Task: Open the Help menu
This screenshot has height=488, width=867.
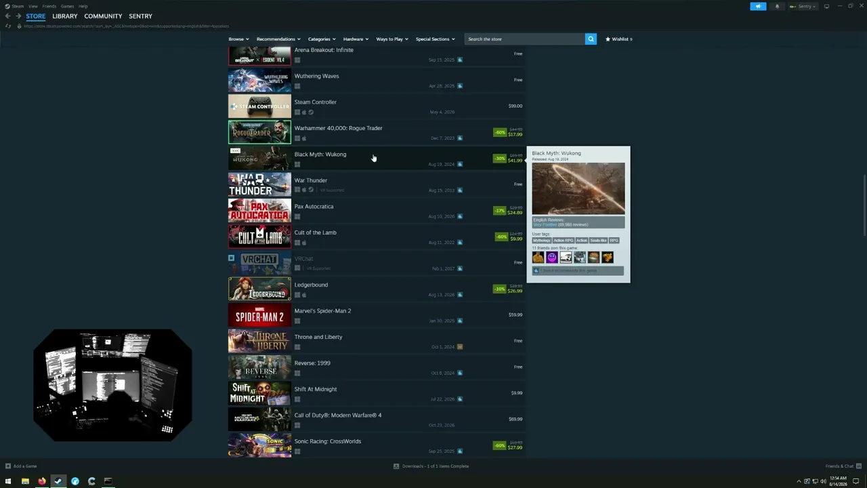Action: click(83, 6)
